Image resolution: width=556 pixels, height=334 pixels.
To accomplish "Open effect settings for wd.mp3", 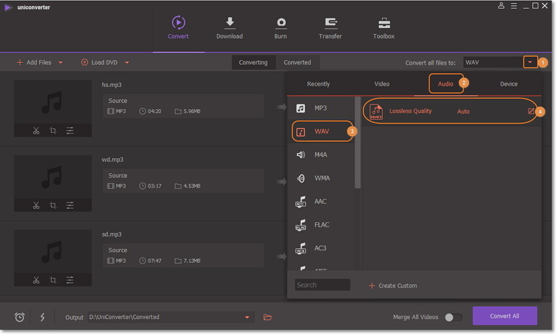I will click(70, 205).
